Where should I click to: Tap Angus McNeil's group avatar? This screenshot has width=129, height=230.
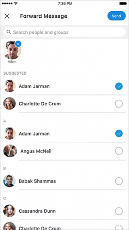click(x=10, y=151)
